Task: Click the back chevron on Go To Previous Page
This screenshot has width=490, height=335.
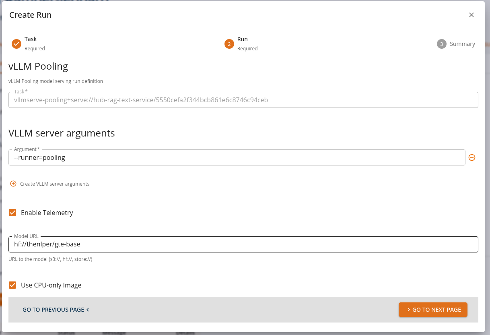Action: point(88,310)
